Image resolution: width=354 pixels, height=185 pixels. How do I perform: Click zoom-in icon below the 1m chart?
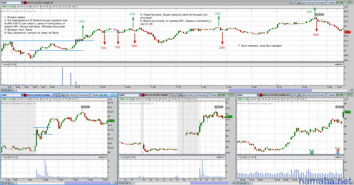[6, 90]
